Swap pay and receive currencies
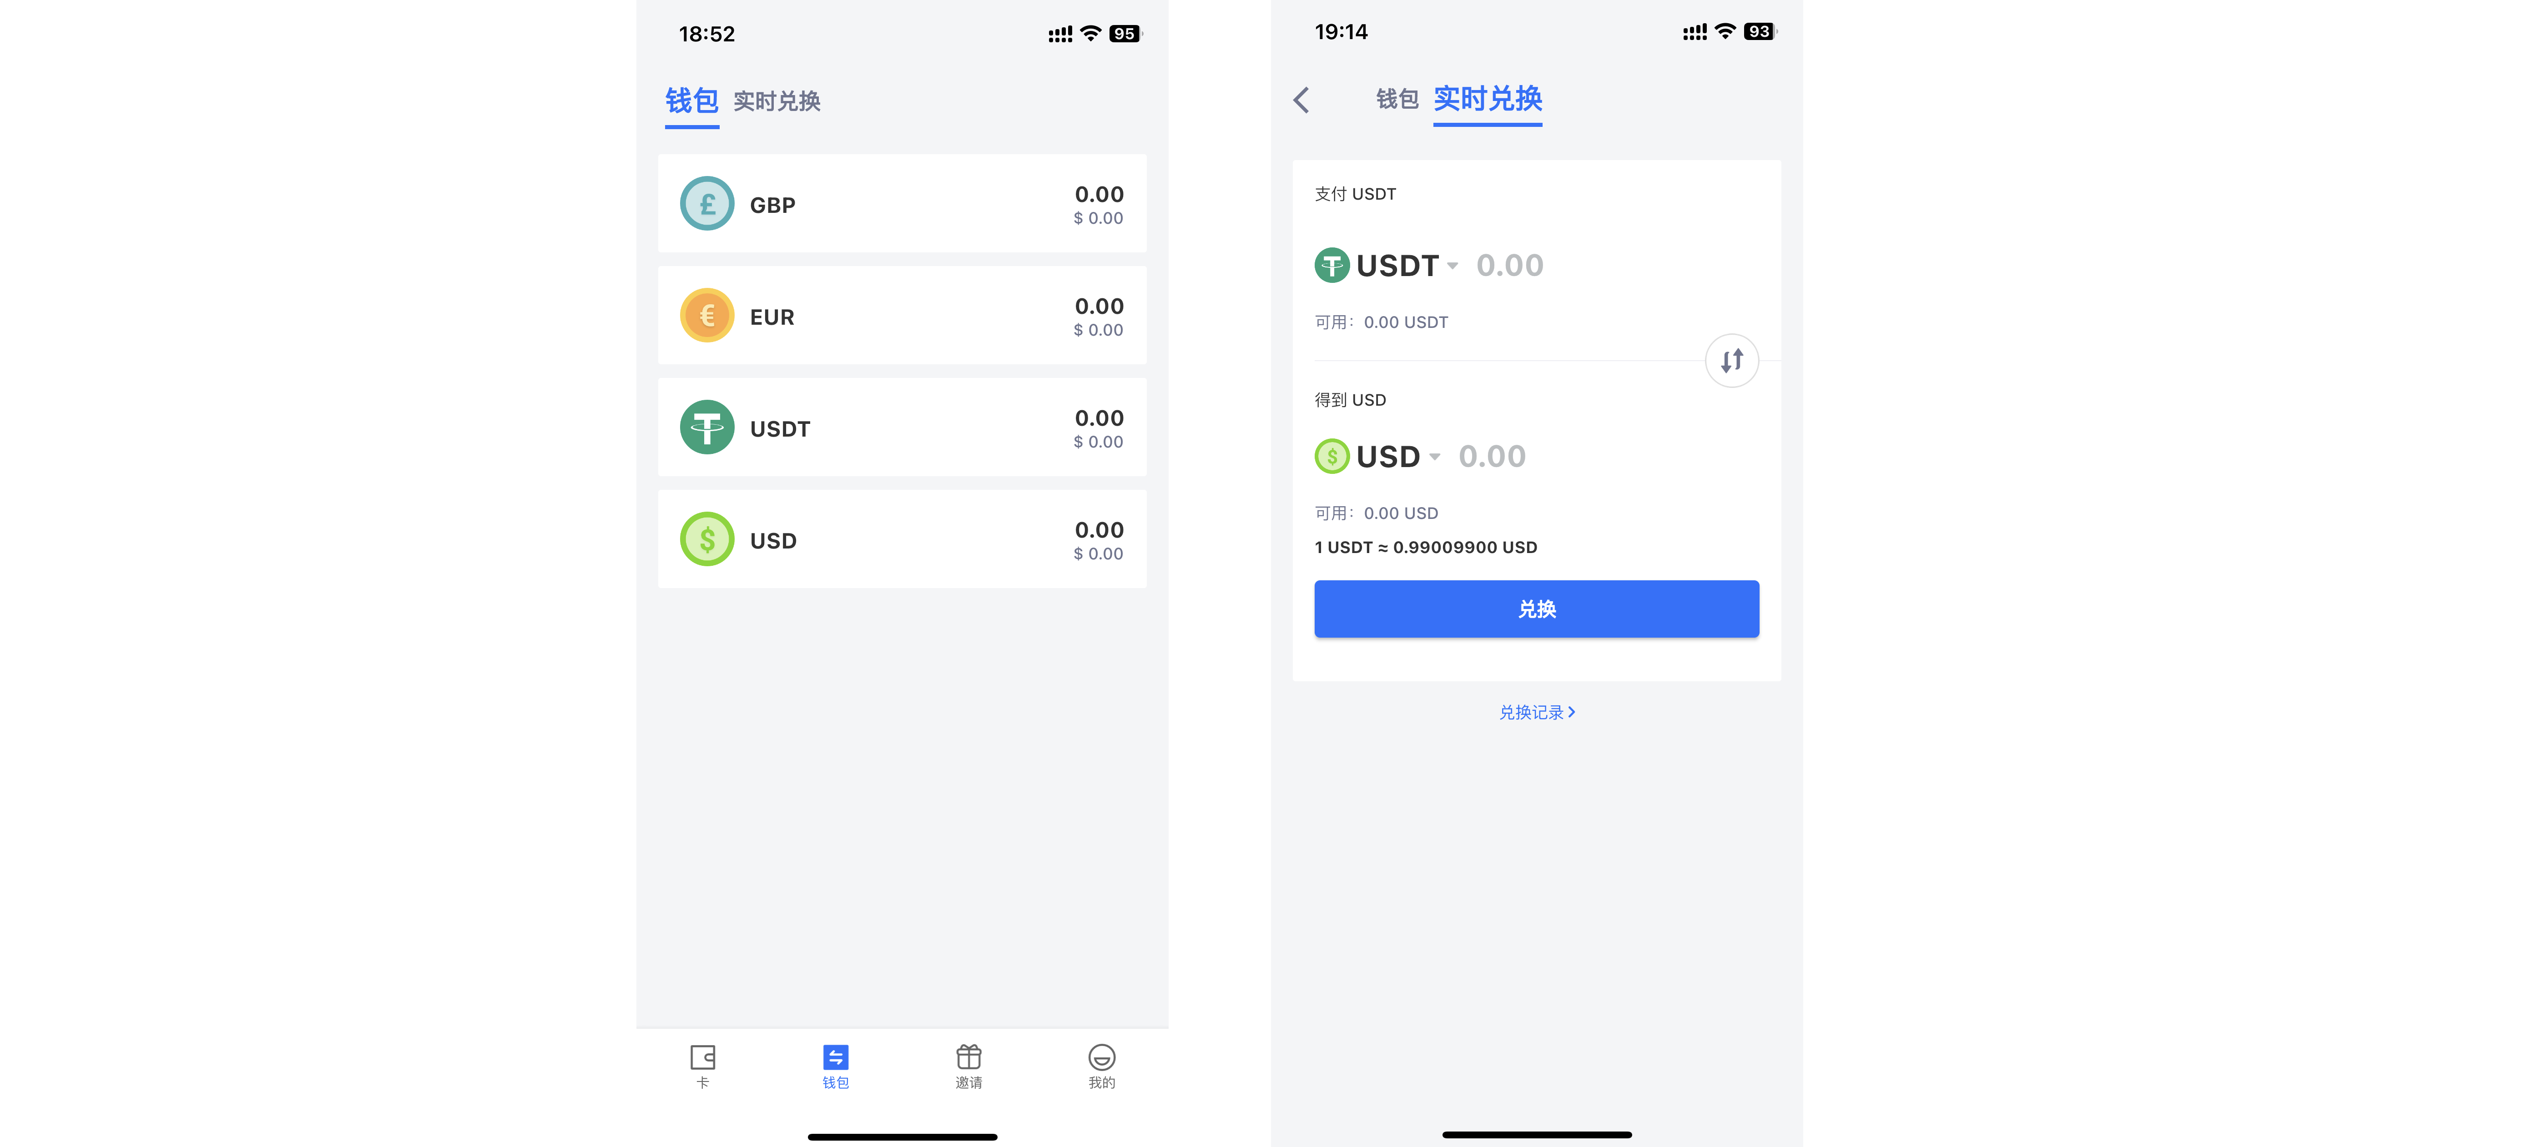 pyautogui.click(x=1732, y=361)
